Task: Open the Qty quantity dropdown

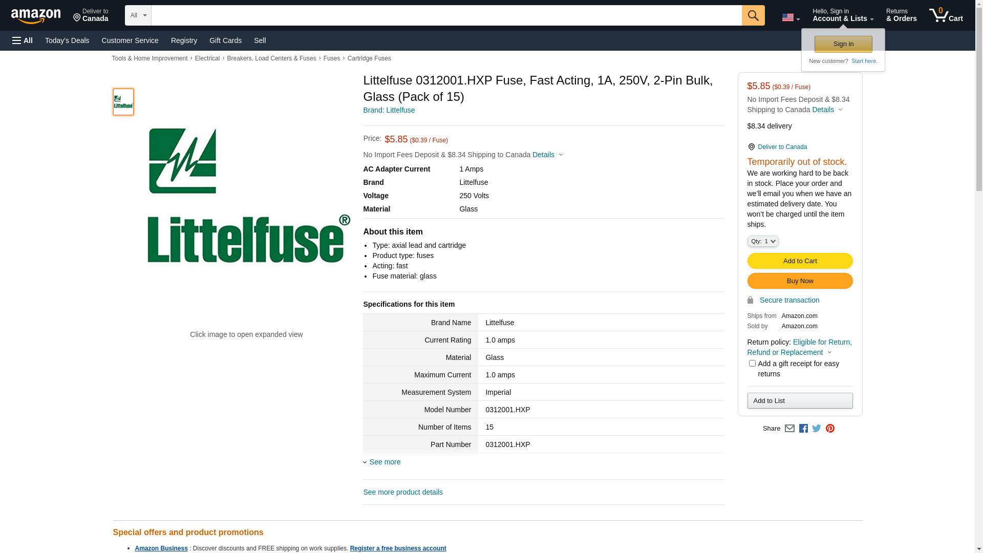Action: pyautogui.click(x=762, y=241)
